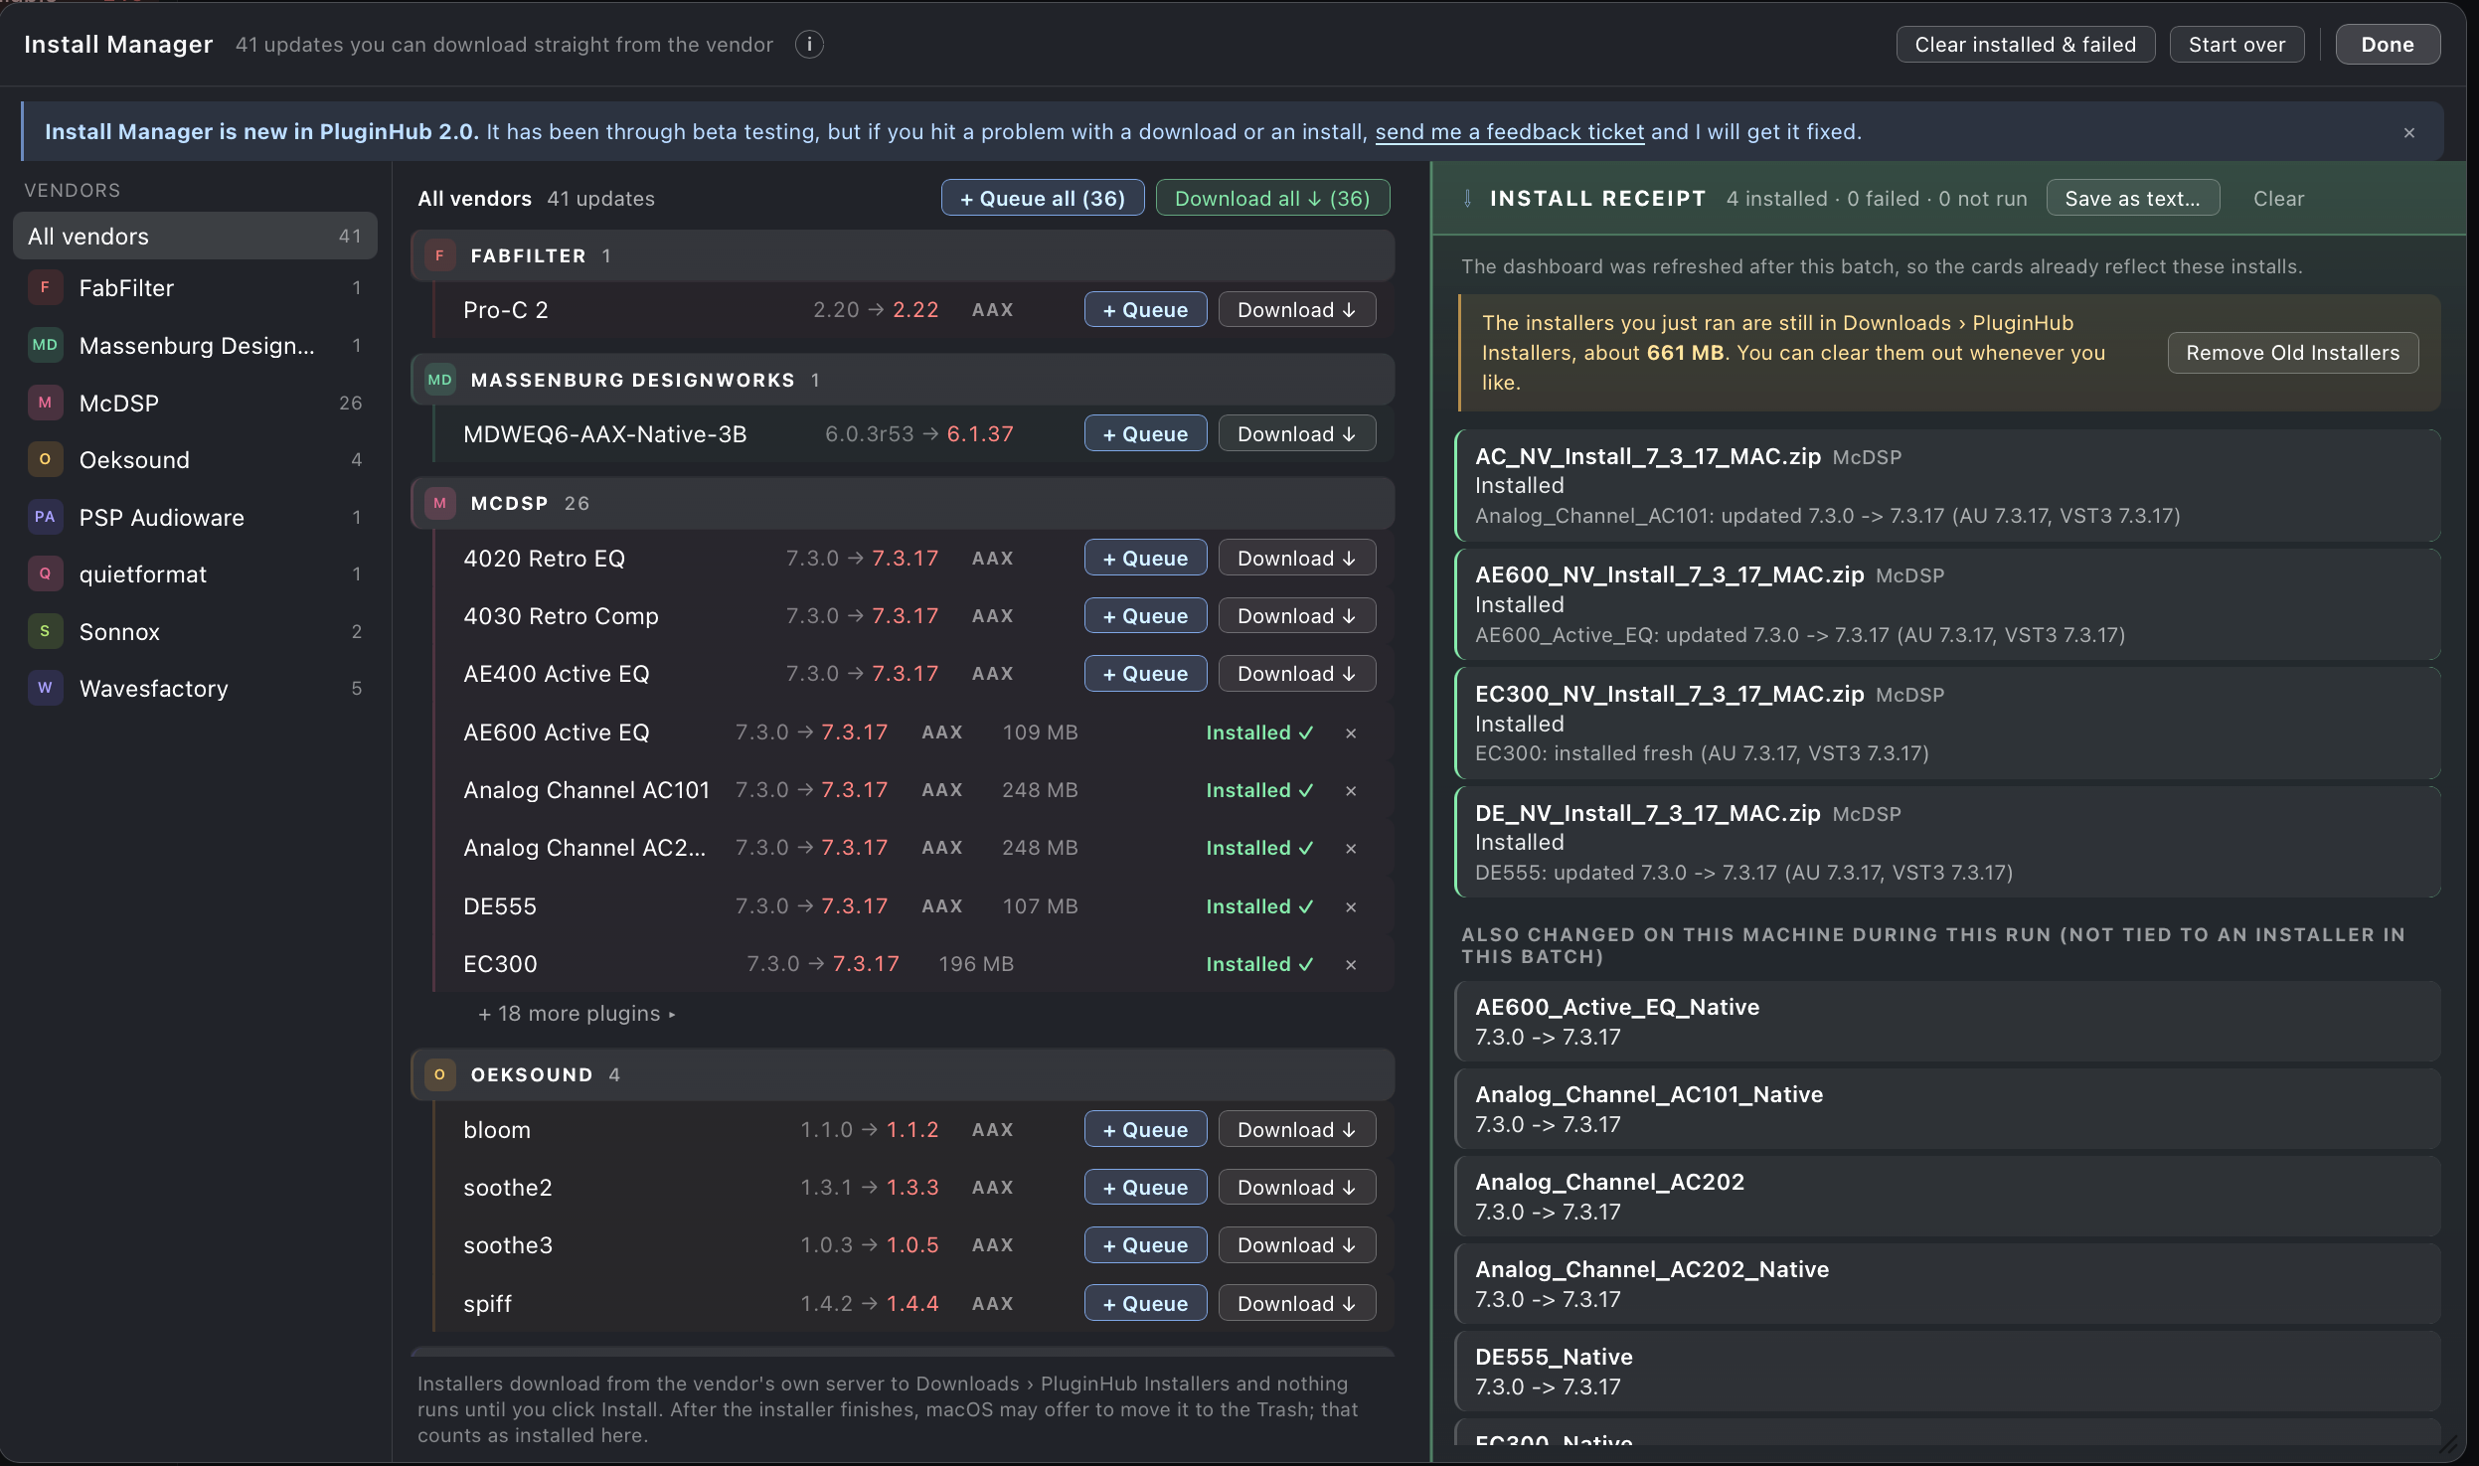Screen dimensions: 2479x1466
Task: Download the MDWEQ6-AAX-Native-3B update
Action: coord(1297,433)
